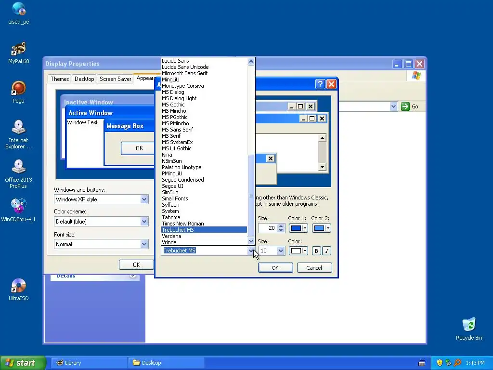Toggle the Italic font button

(x=327, y=251)
